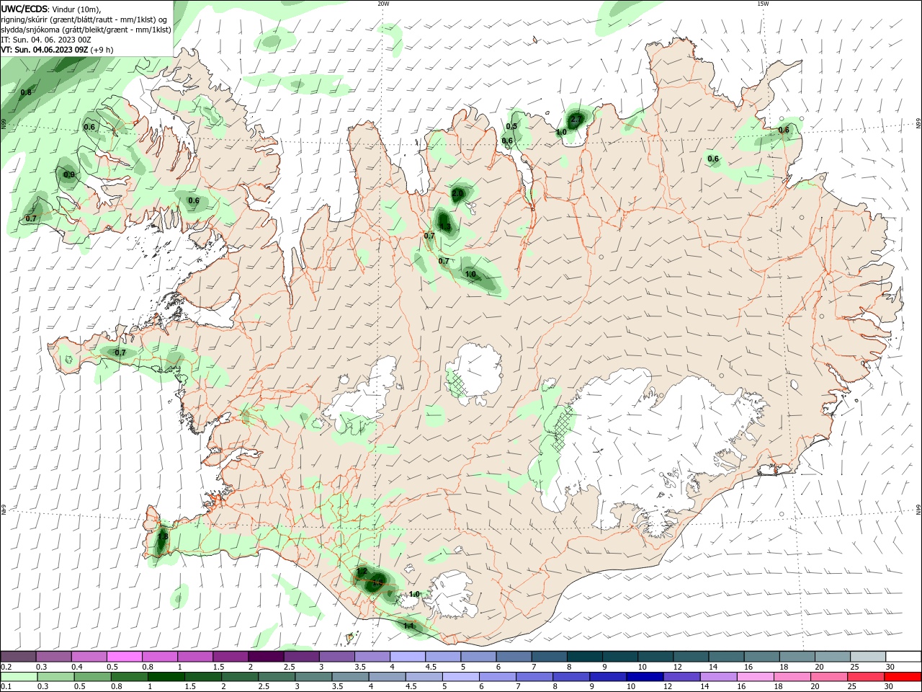The width and height of the screenshot is (922, 692).
Task: Click the 0.8 precipitation value near the header box
Action: coord(26,92)
